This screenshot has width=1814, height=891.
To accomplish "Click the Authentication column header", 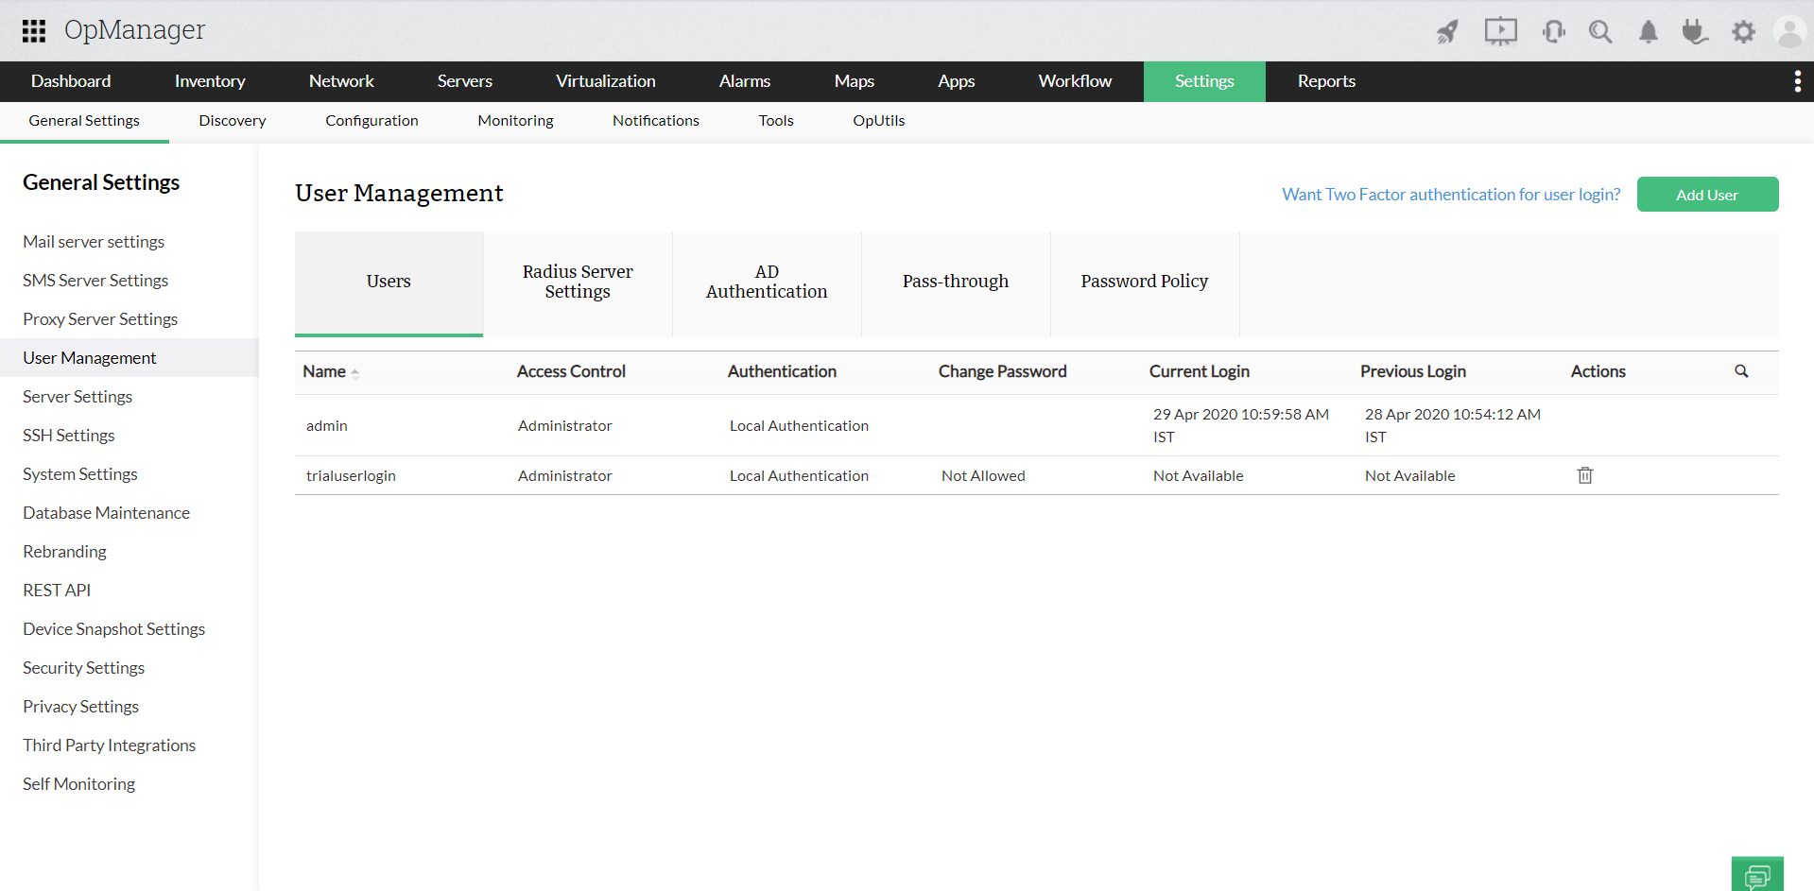I will (x=782, y=372).
